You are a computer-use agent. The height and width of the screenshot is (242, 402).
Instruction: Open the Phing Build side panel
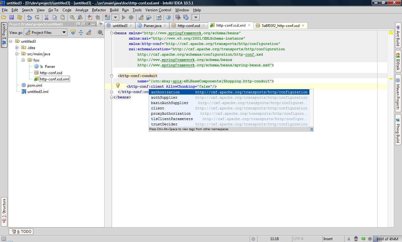coord(398,130)
